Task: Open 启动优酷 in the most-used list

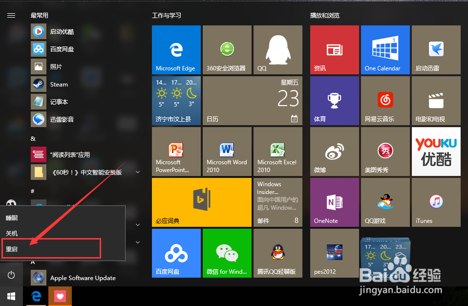Action: click(x=86, y=31)
